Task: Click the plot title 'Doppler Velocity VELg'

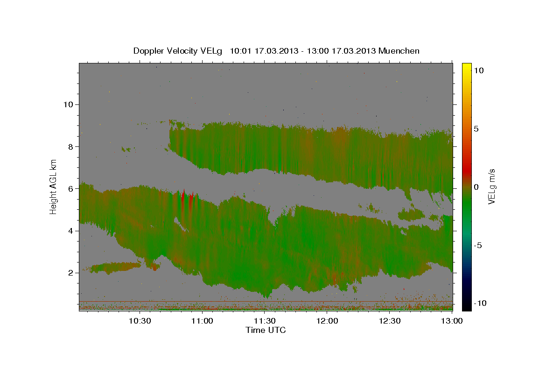Action: 179,51
